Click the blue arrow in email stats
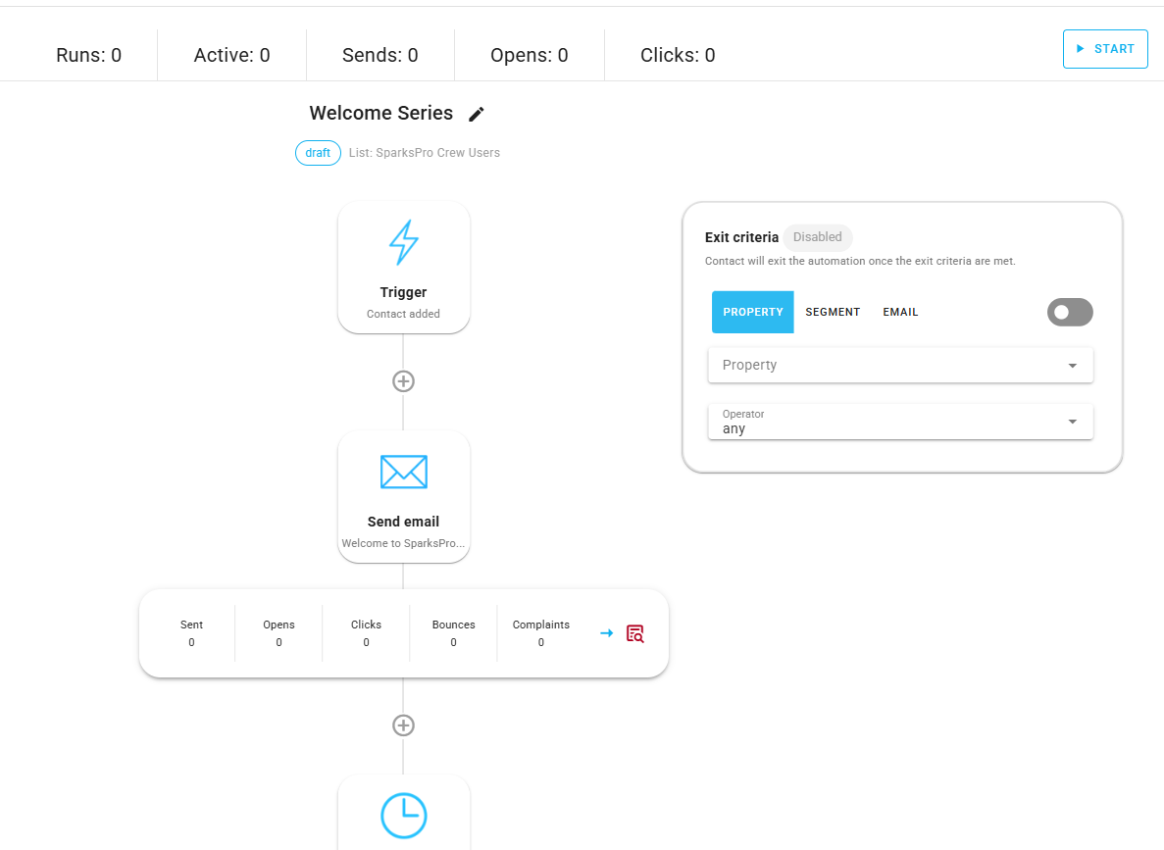 coord(606,633)
